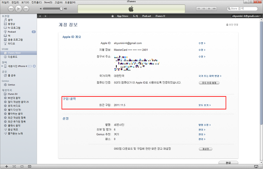Switch to album list view
This screenshot has height=169, width=263.
tap(204, 9)
